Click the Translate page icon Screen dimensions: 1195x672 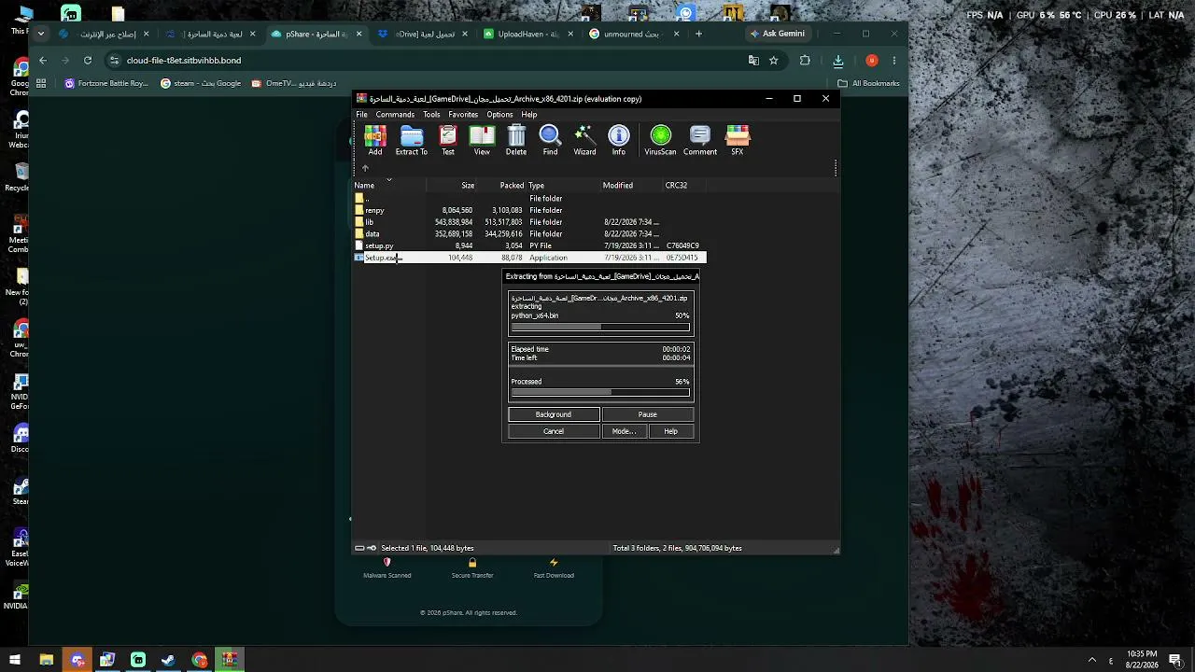coord(753,61)
